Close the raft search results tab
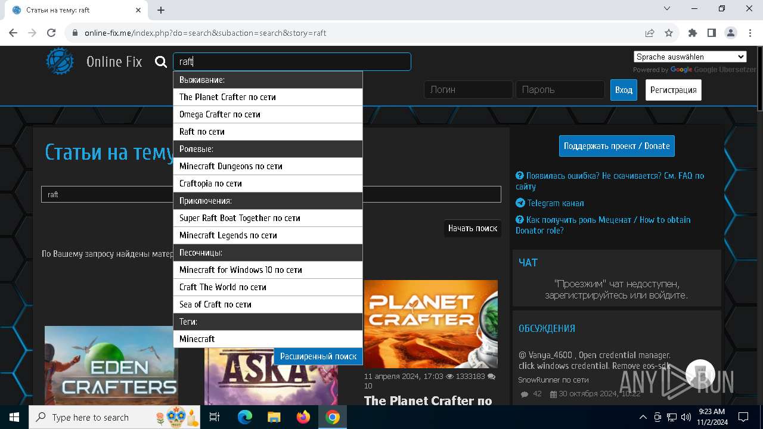This screenshot has width=763, height=429. click(x=138, y=10)
